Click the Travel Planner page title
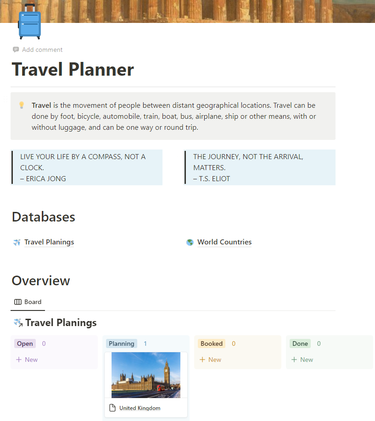The width and height of the screenshot is (375, 421). [73, 69]
